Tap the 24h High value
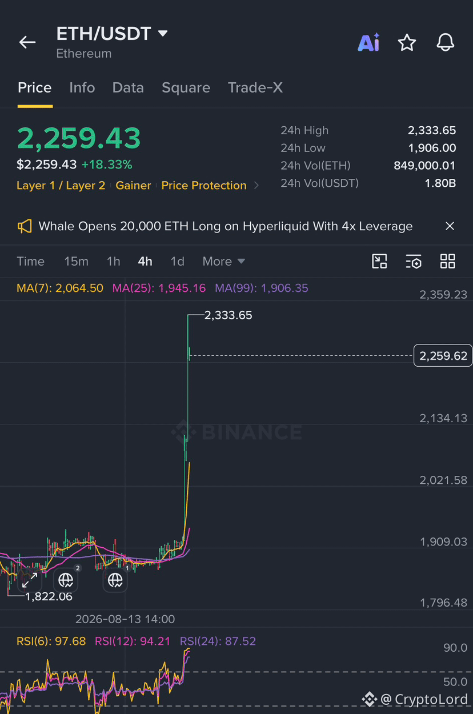This screenshot has height=714, width=473. coord(432,130)
